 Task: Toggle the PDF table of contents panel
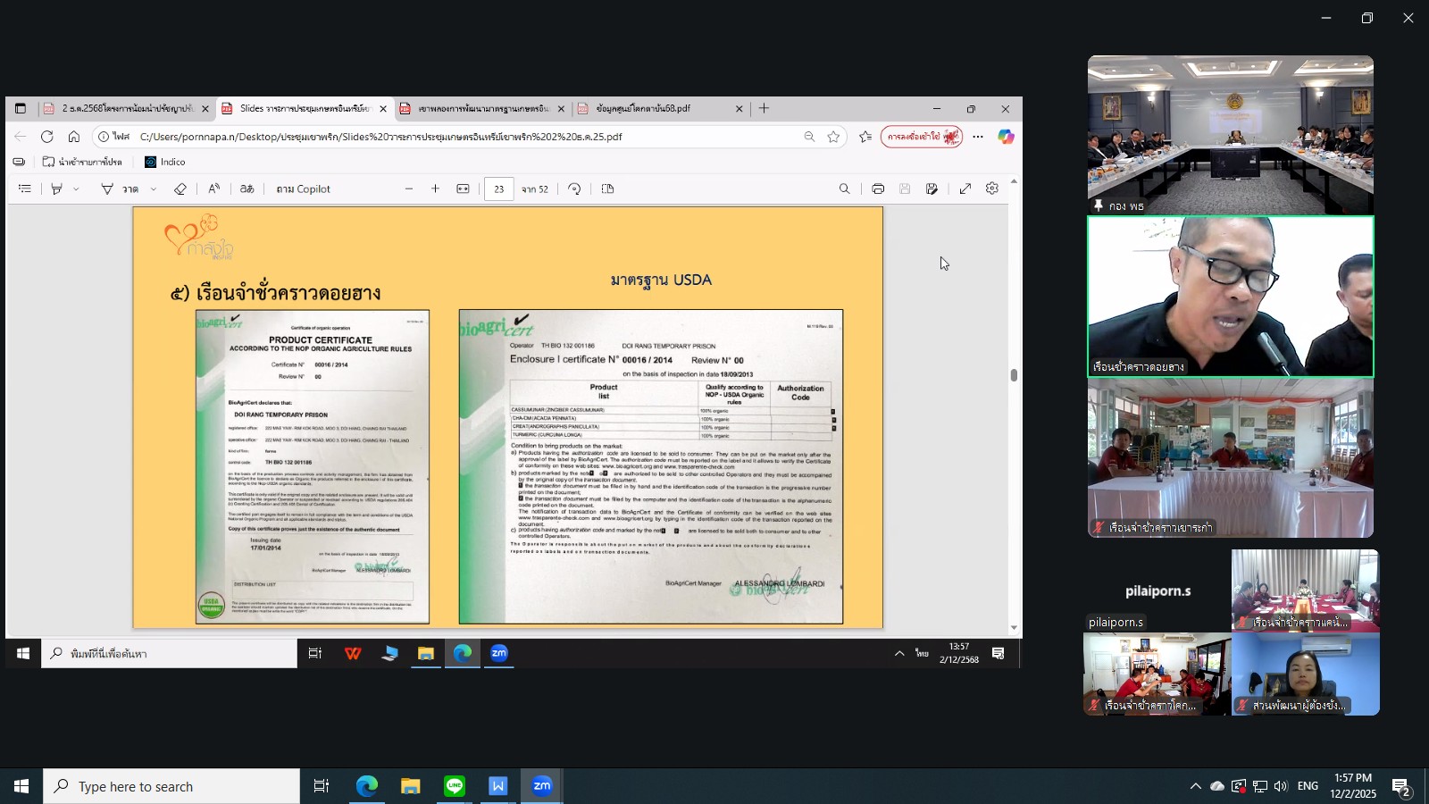pos(25,189)
